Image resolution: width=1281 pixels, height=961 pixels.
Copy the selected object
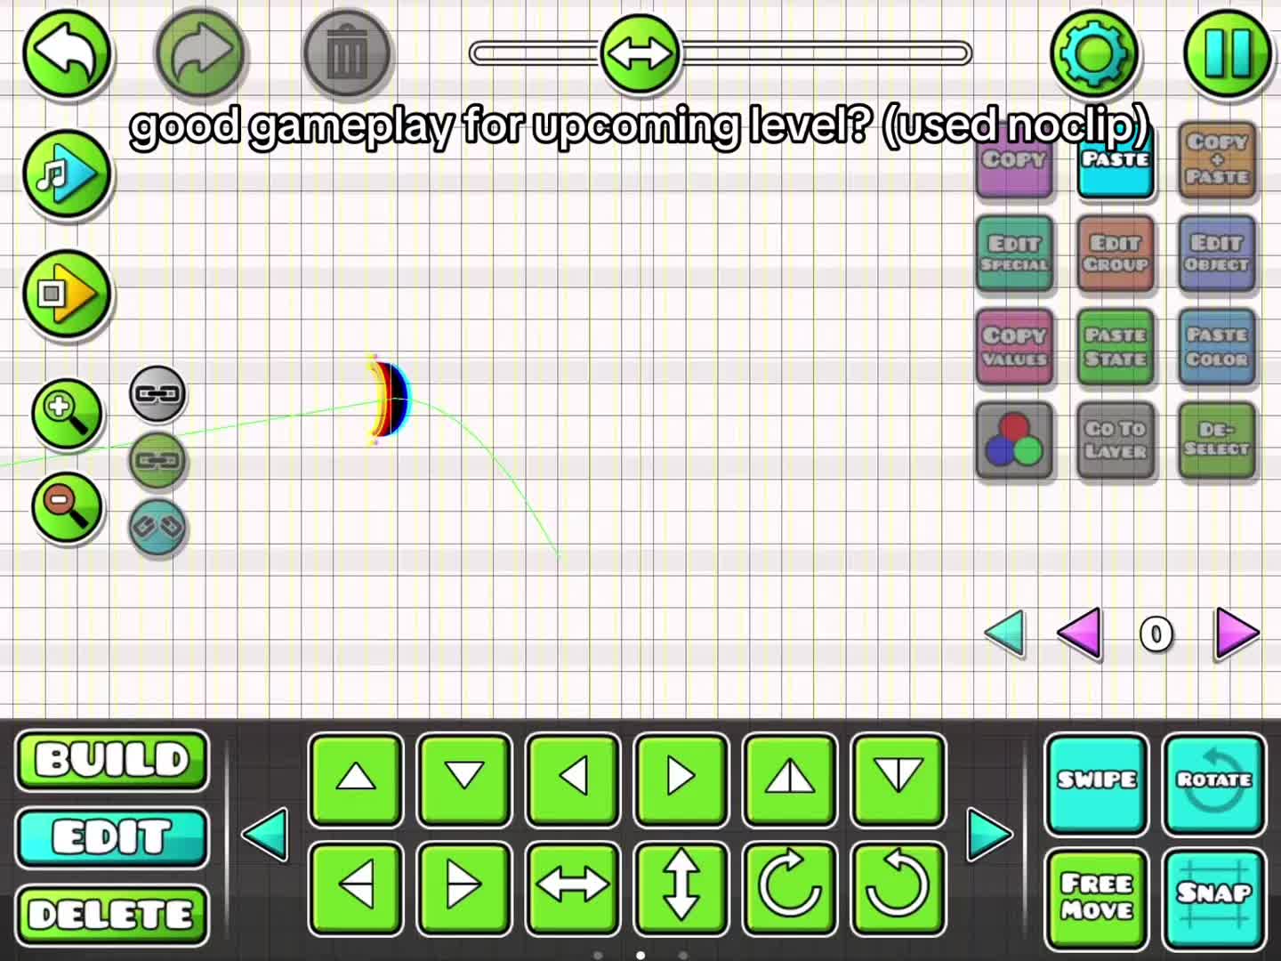click(x=1014, y=161)
